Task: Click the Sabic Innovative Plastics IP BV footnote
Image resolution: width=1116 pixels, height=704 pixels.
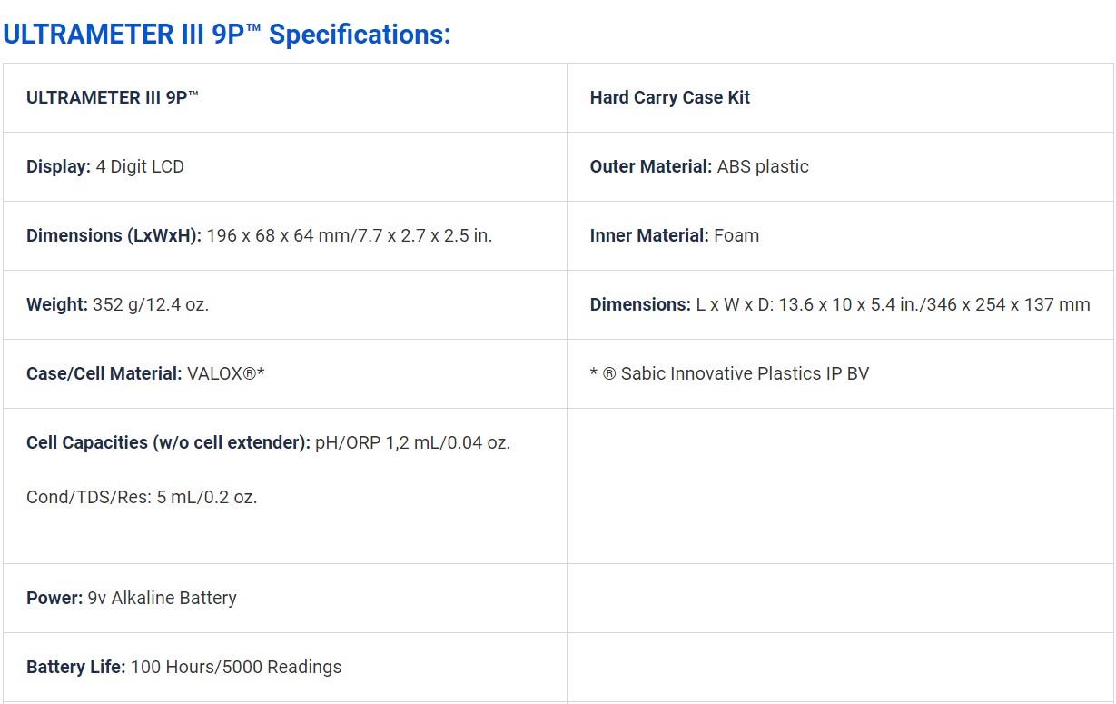Action: pyautogui.click(x=729, y=373)
